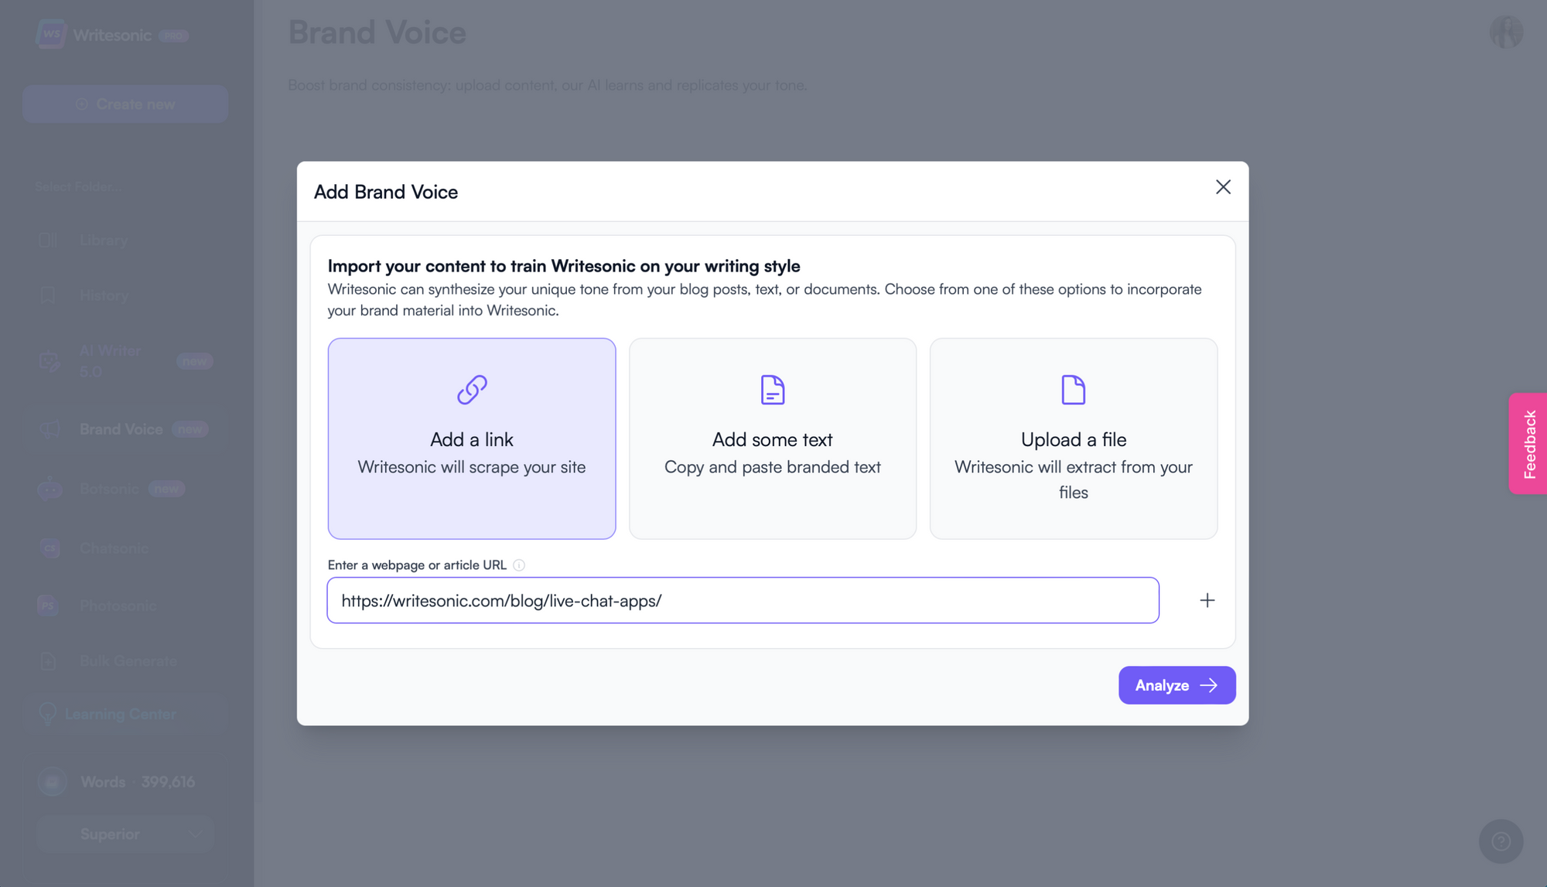This screenshot has height=887, width=1547.
Task: Open Bulk Generate
Action: pos(128,660)
